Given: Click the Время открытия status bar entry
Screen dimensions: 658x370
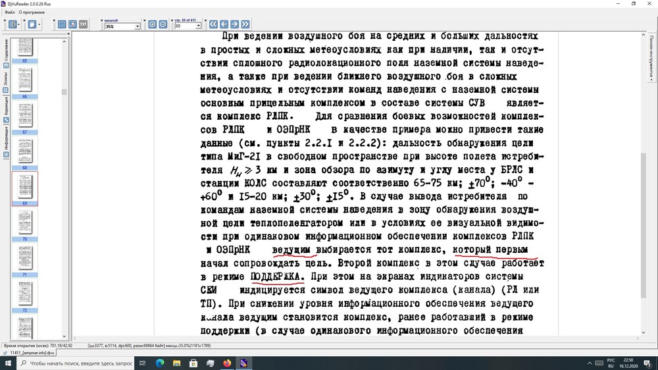Looking at the screenshot, I should click(39, 346).
